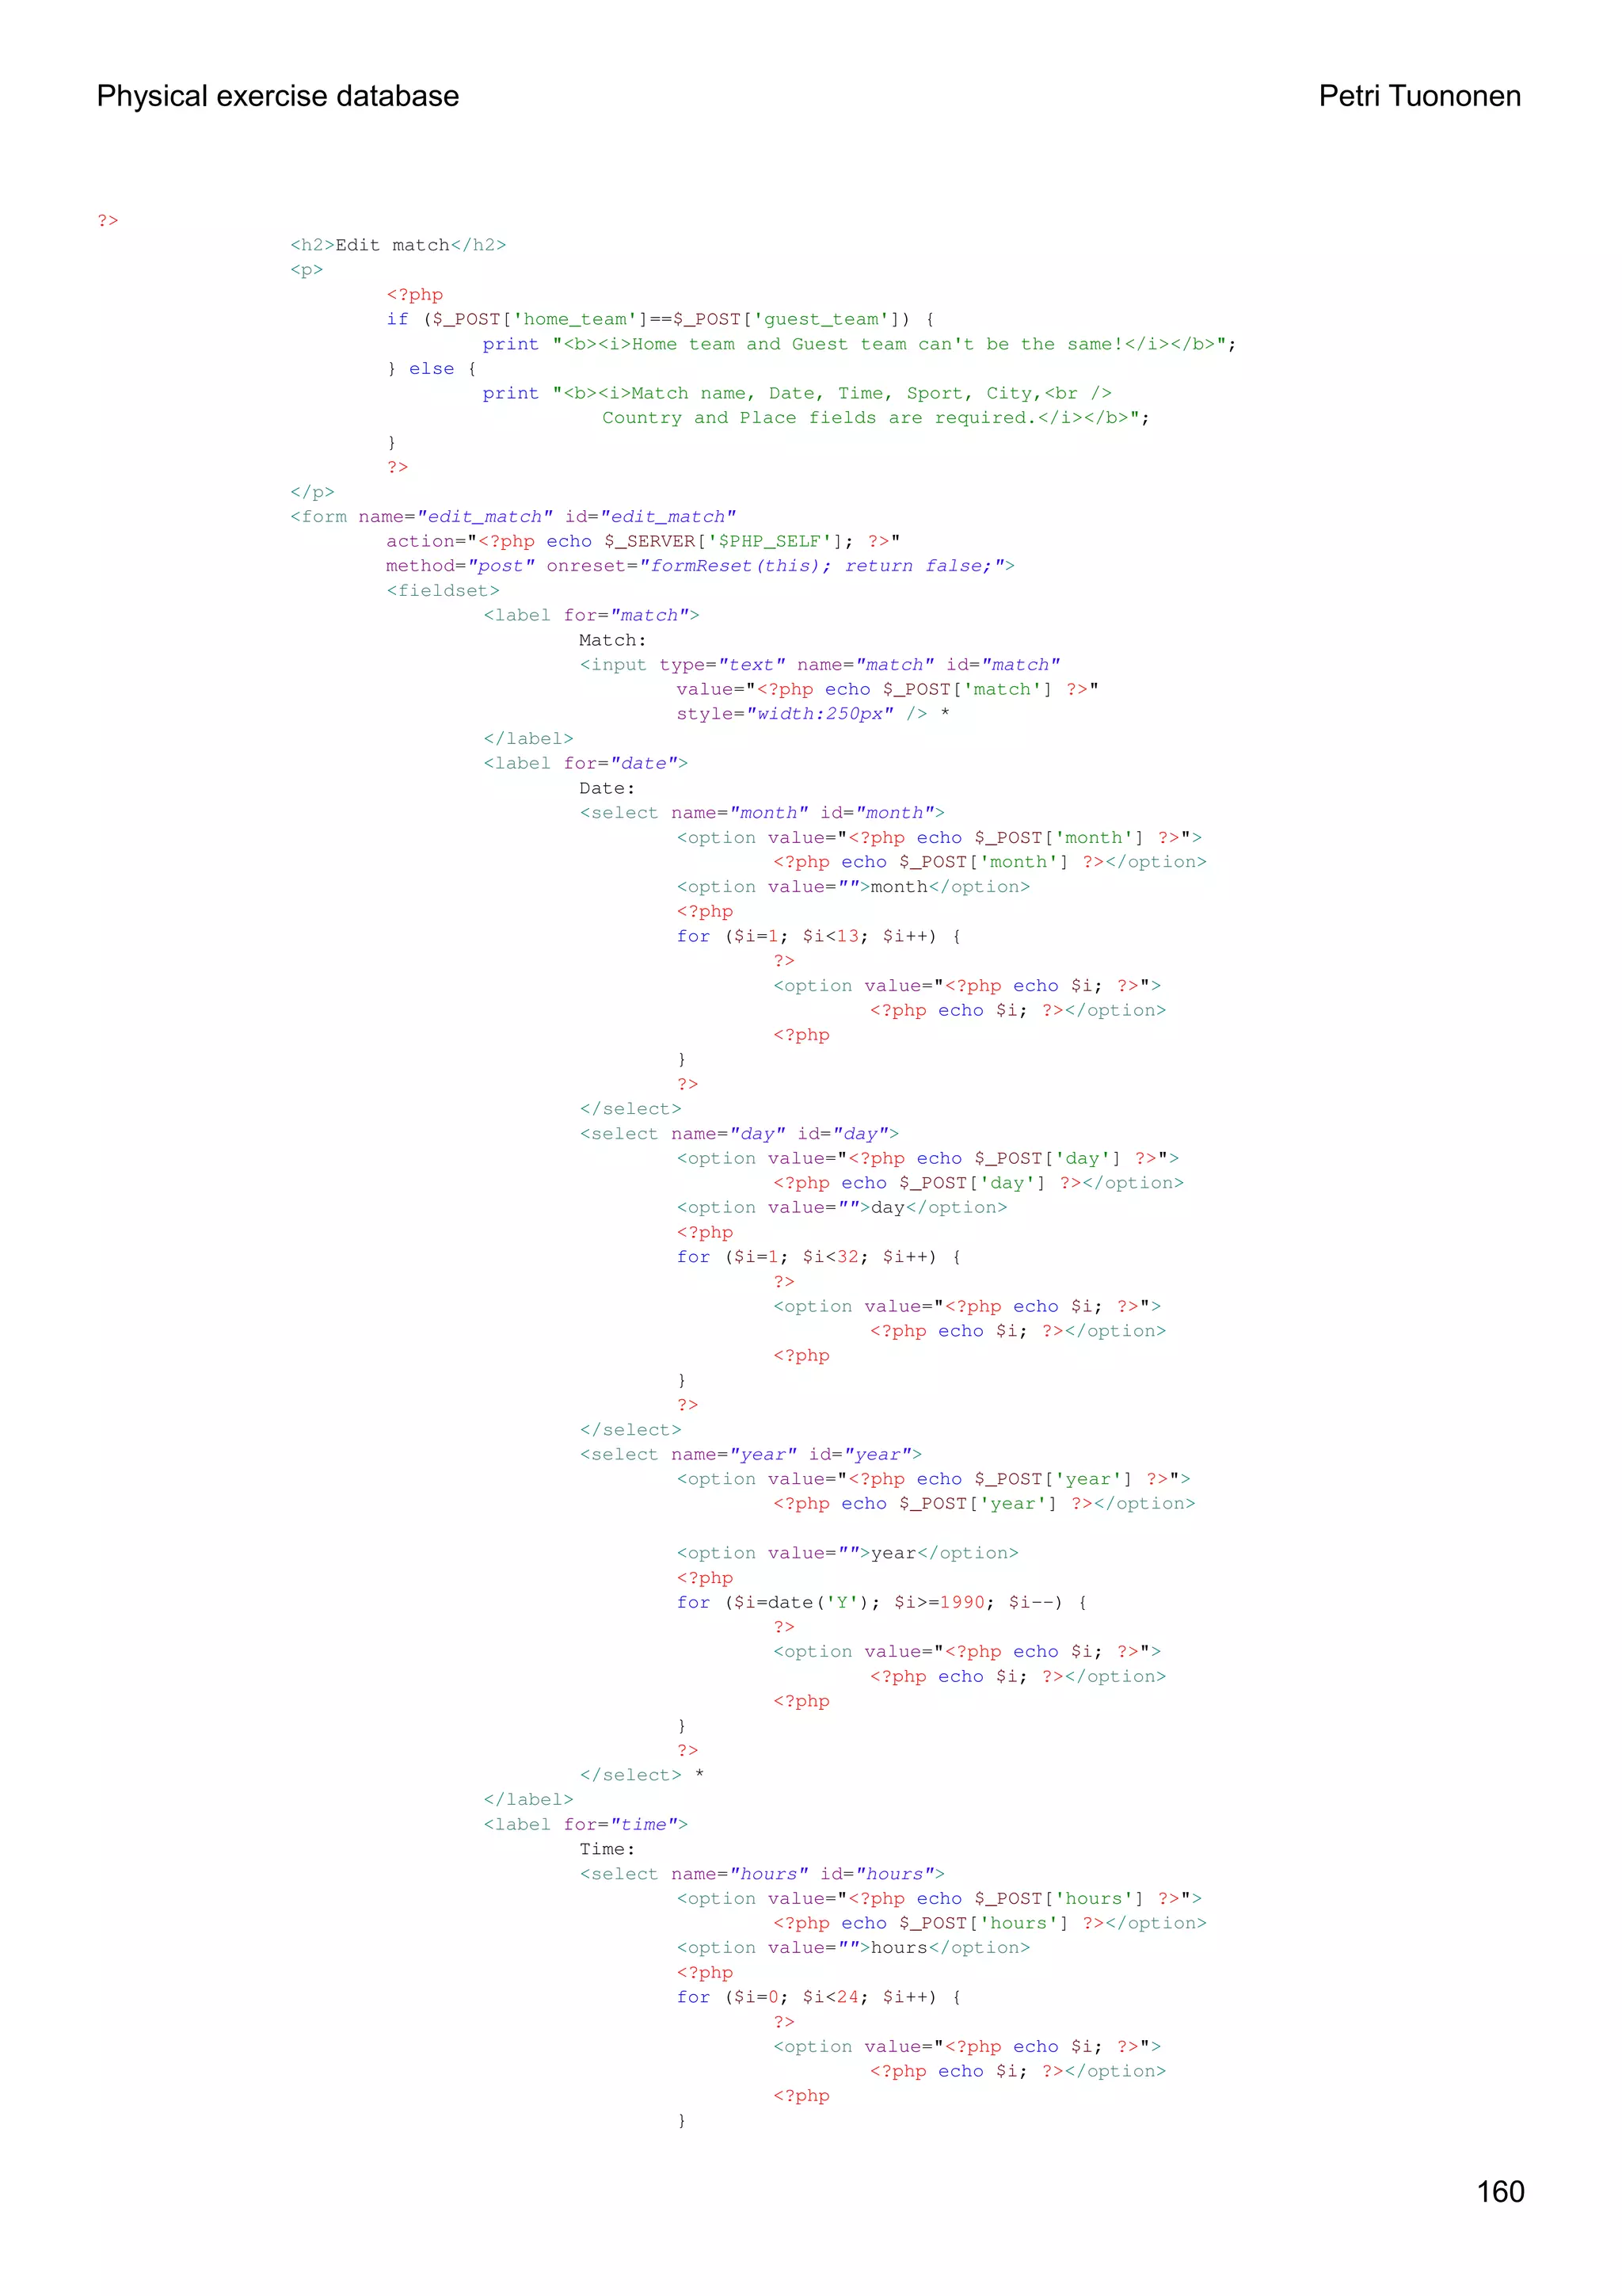This screenshot has height=2296, width=1622.
Task: Click the 'Physical exercise database' header title
Action: [x=278, y=96]
